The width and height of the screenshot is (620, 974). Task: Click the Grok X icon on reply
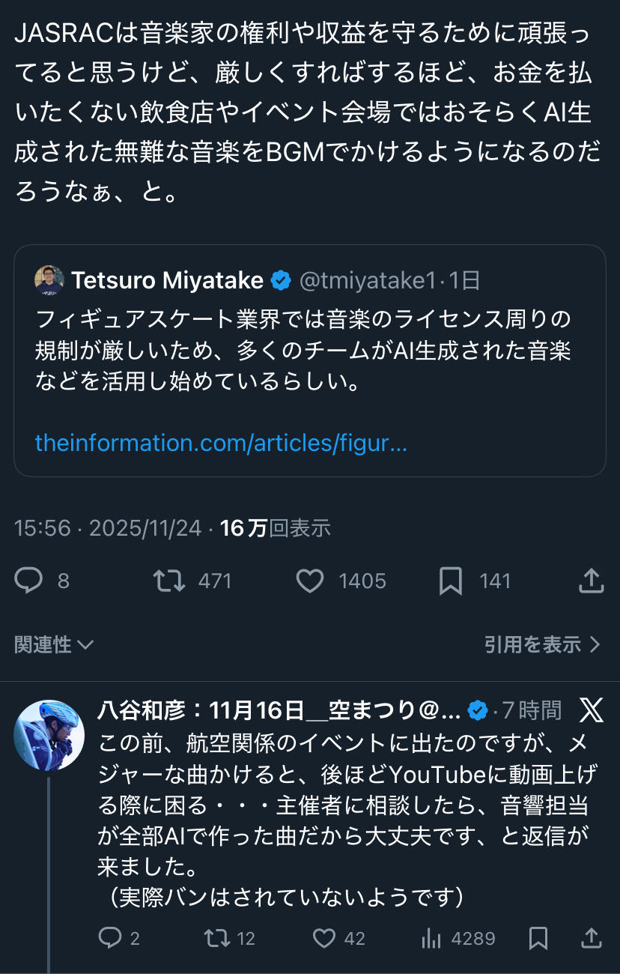pyautogui.click(x=592, y=710)
